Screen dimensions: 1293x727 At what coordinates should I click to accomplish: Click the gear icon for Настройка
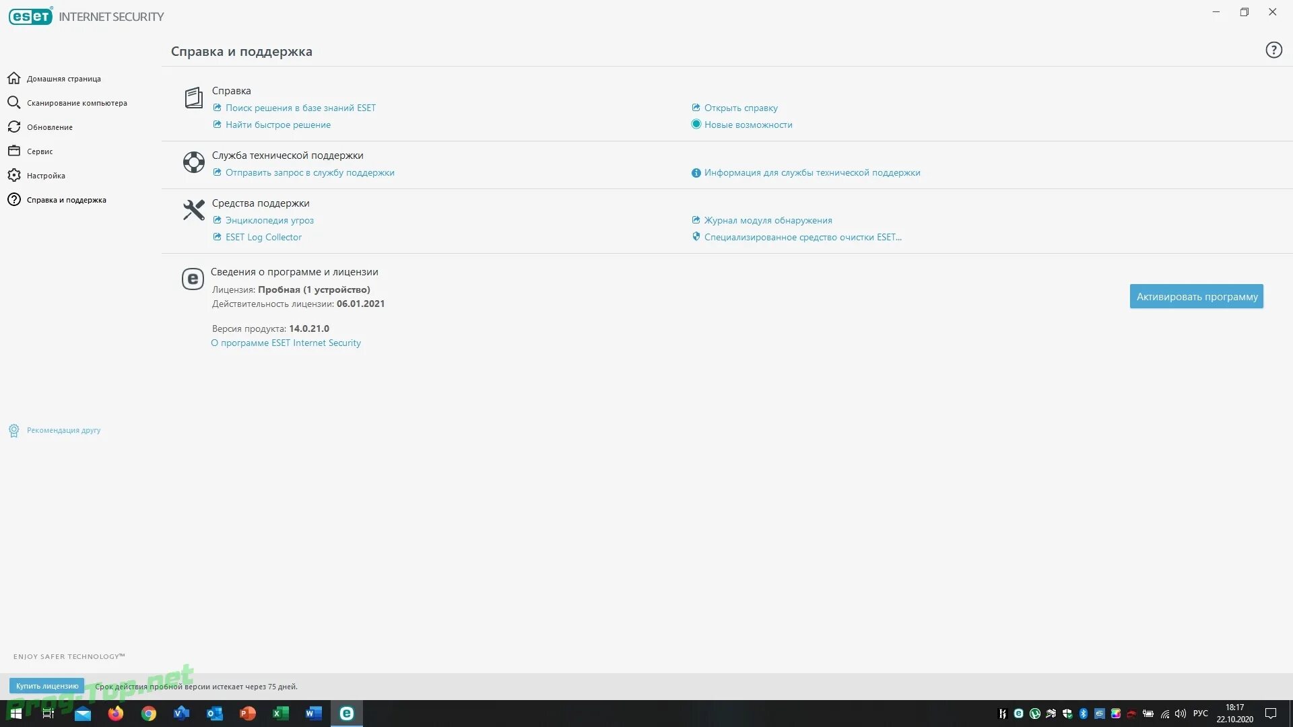pos(13,176)
